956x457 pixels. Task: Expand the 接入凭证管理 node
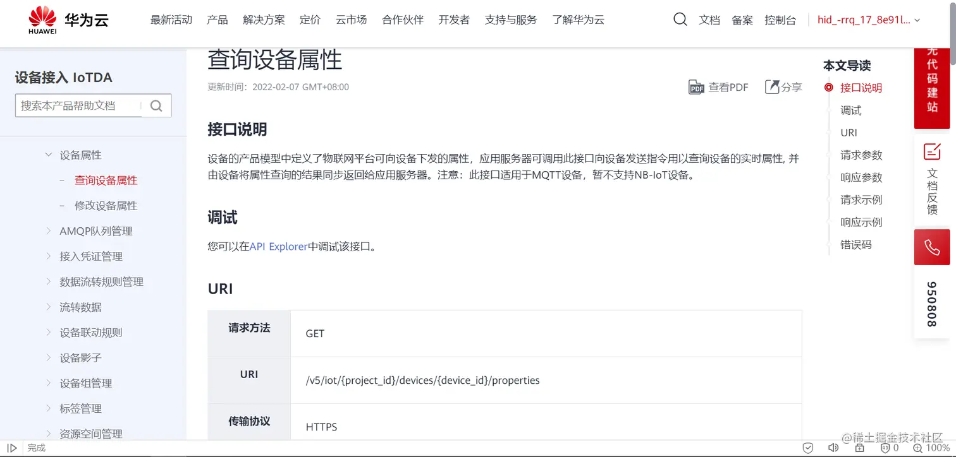[48, 256]
